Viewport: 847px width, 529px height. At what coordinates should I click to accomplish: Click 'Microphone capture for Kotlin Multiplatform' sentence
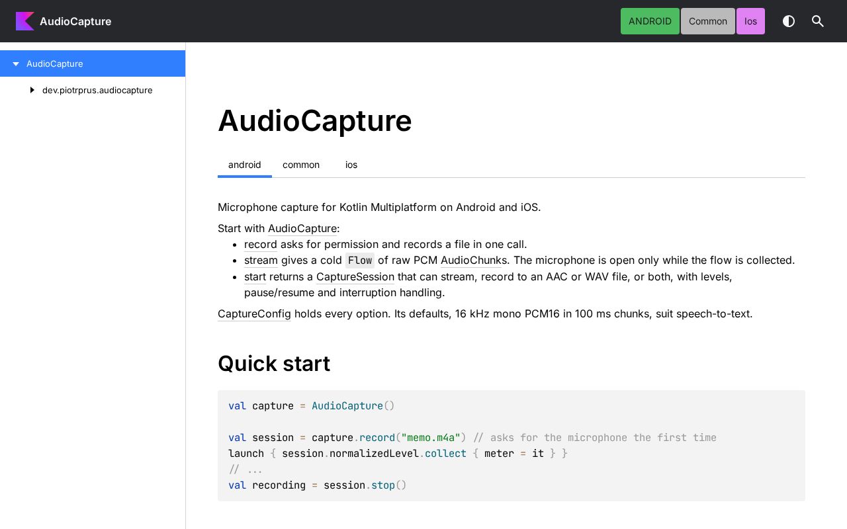tap(379, 207)
